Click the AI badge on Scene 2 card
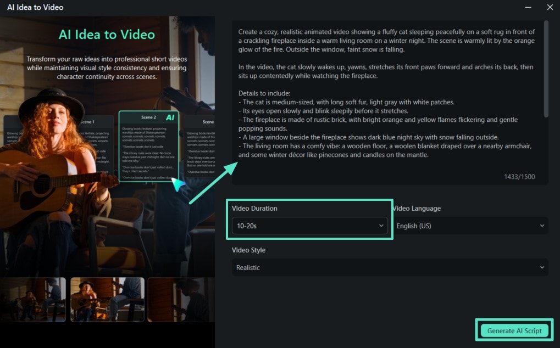The height and width of the screenshot is (348, 560). pos(170,117)
